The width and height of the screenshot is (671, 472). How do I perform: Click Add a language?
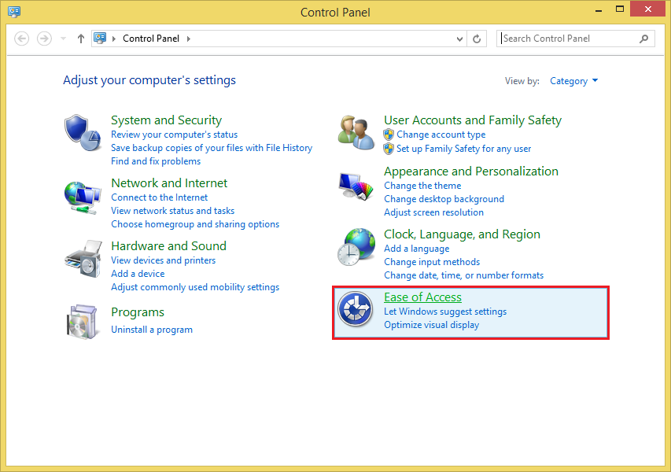[x=416, y=249]
